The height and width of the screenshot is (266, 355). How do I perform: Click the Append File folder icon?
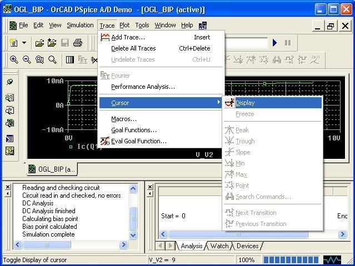click(52, 43)
